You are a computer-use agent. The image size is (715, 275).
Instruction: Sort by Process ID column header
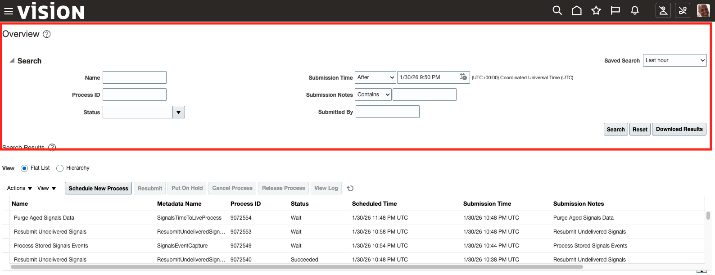tap(245, 204)
